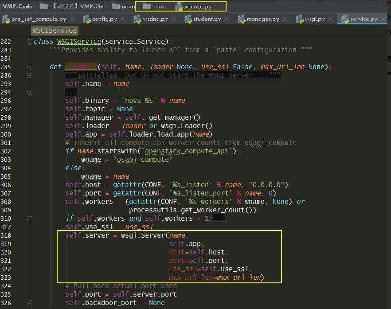The image size is (391, 309).
Task: Click line number 302 in gutter
Action: (6, 151)
